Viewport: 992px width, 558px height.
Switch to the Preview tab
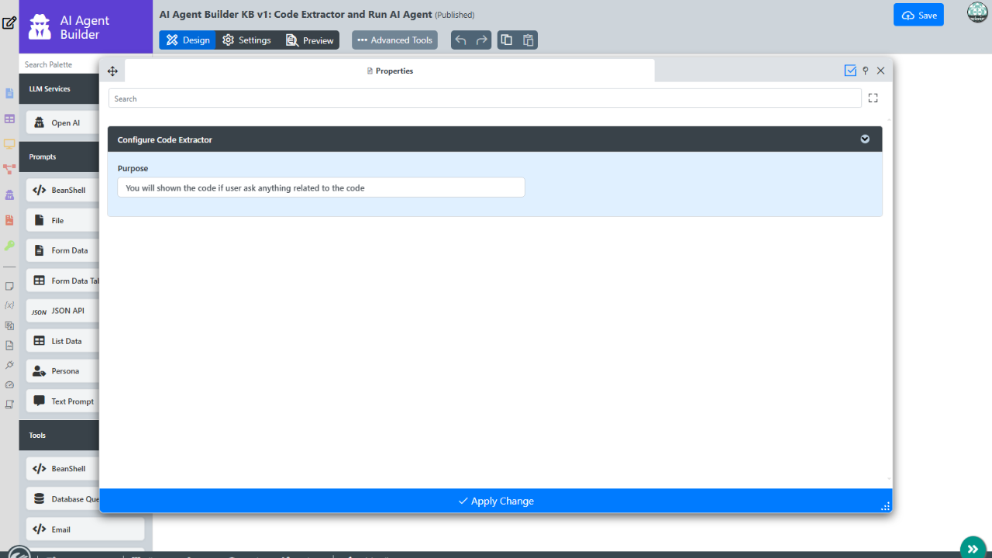point(309,40)
